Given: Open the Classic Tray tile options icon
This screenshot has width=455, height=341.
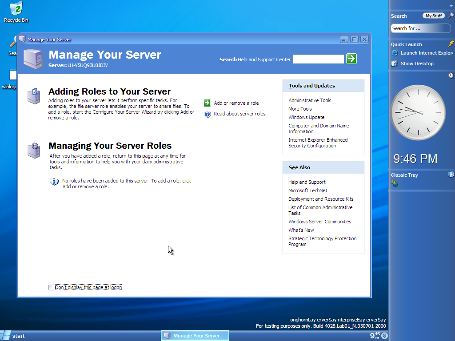Looking at the screenshot, I should pos(451,174).
